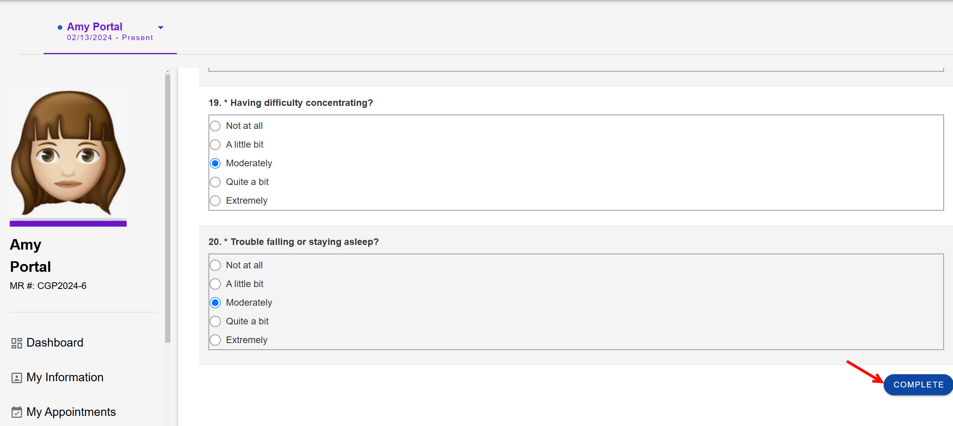The image size is (953, 426).
Task: Click the sidebar scroll-up arrow
Action: point(168,71)
